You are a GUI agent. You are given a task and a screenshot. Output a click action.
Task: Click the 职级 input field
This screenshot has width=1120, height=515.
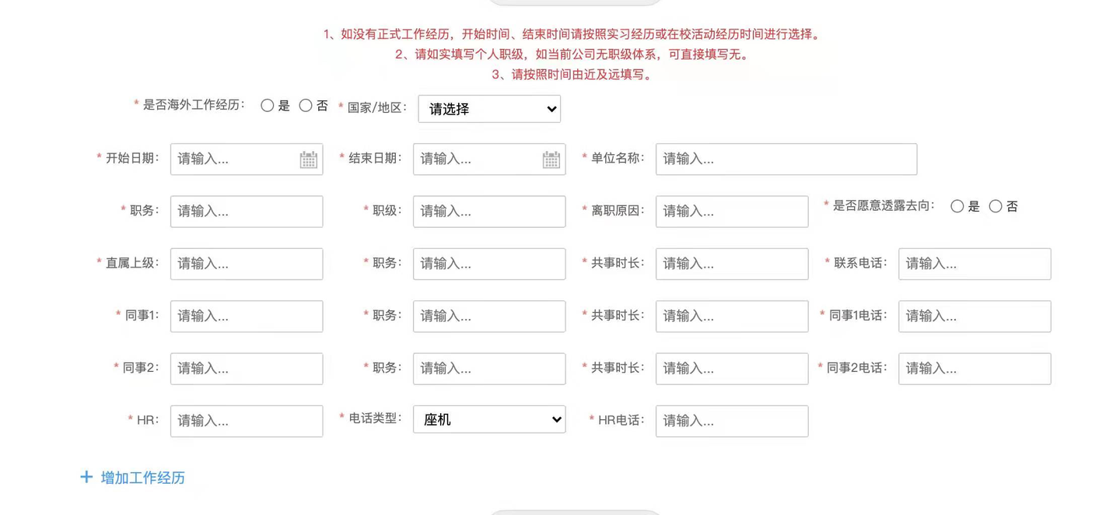click(x=489, y=212)
